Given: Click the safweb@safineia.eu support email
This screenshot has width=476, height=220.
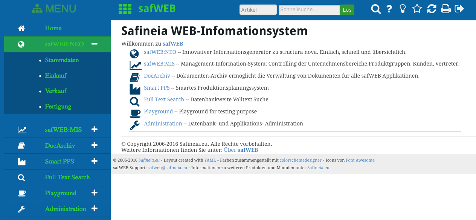Looking at the screenshot, I should pyautogui.click(x=168, y=168).
